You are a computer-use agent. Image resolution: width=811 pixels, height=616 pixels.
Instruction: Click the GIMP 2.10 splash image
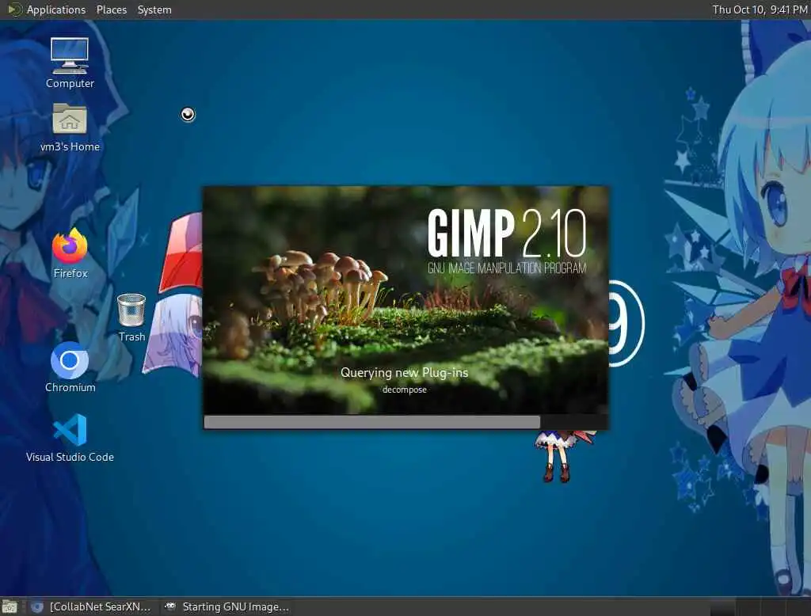tap(406, 300)
